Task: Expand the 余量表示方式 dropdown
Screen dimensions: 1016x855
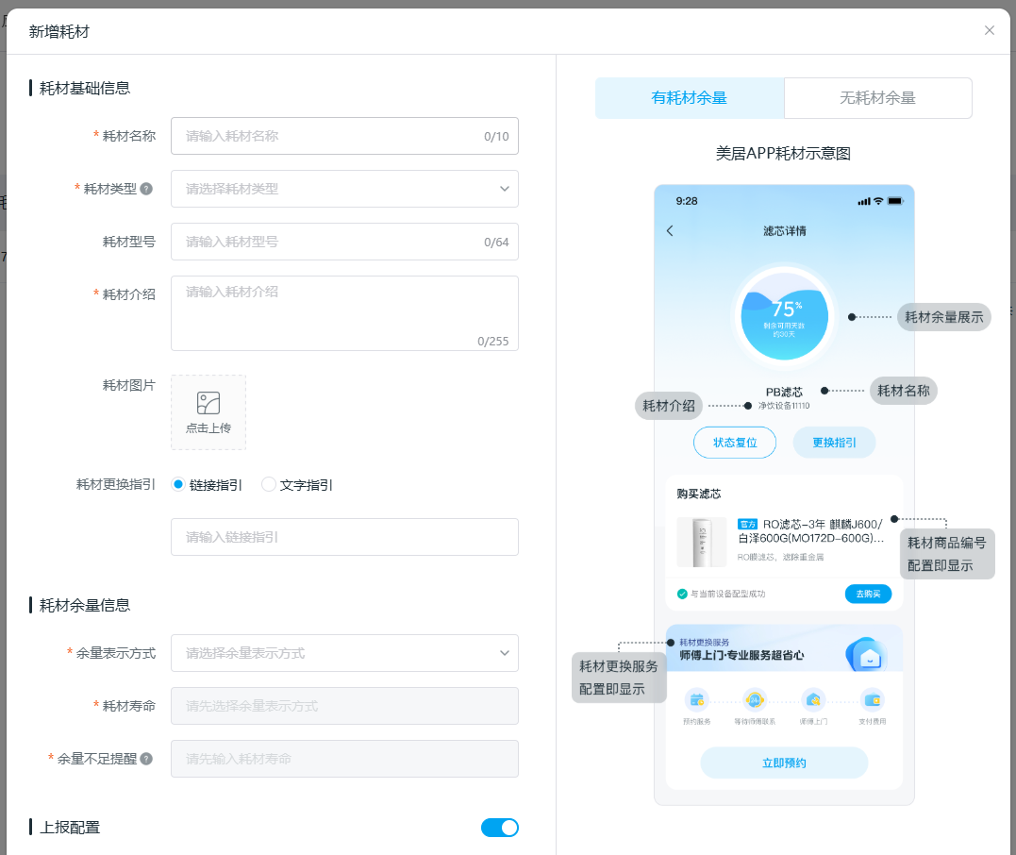Action: (344, 653)
